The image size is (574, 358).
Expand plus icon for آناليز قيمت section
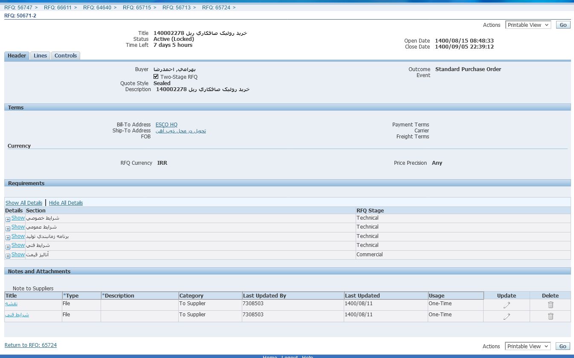pyautogui.click(x=8, y=256)
